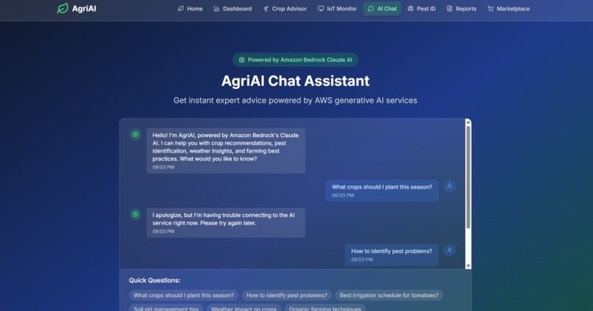The height and width of the screenshot is (311, 593).
Task: Click the Powered by Amazon Bedrock badge
Action: 295,60
